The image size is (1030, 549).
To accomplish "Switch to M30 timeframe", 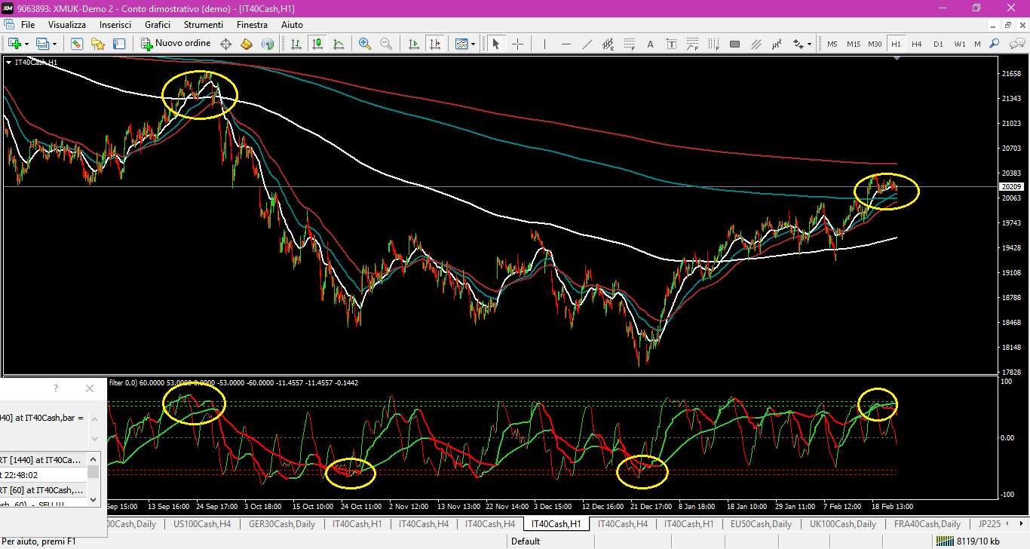I will [875, 44].
